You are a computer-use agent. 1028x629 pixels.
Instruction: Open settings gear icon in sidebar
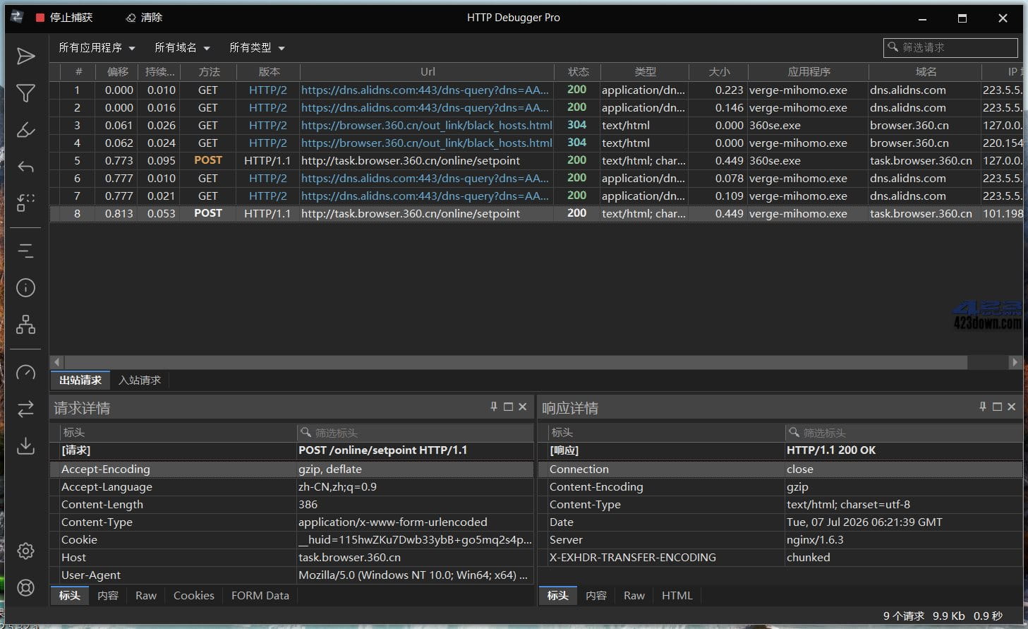click(26, 551)
